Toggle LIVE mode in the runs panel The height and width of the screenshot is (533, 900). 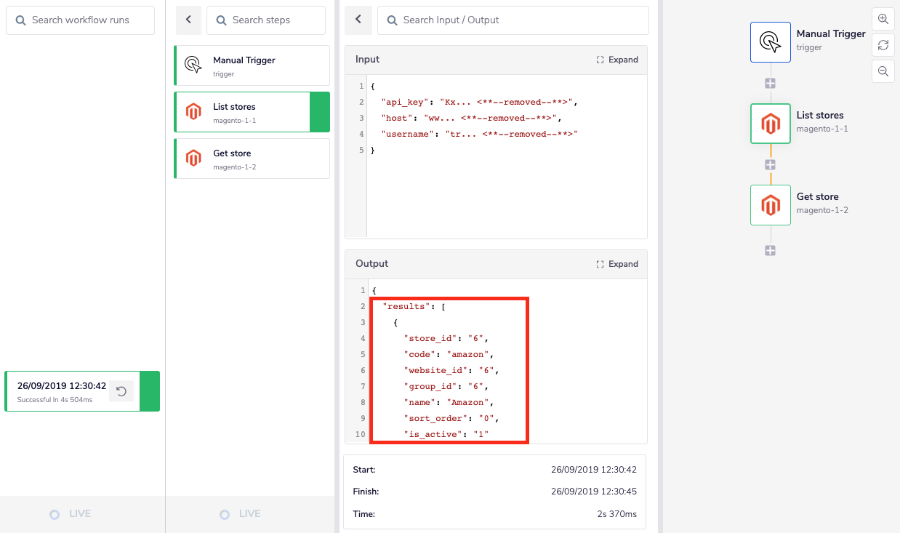coord(70,513)
